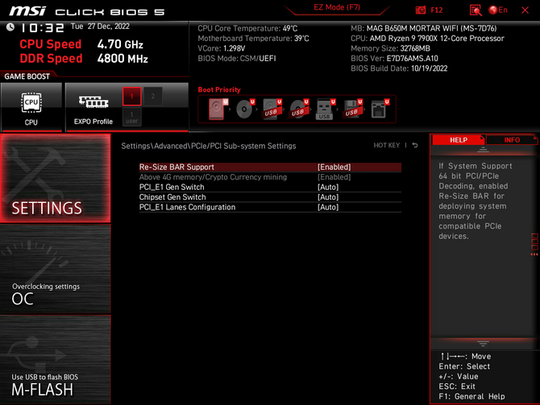Select the first hard drive boot device icon
Viewport: 540px width, 405px height.
[218, 109]
